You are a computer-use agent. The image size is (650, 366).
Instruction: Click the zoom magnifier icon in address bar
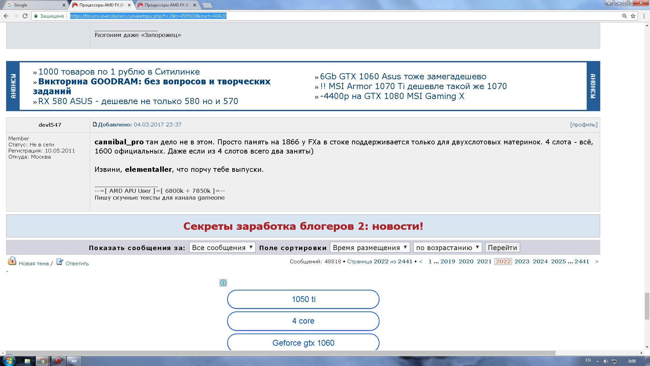click(625, 16)
